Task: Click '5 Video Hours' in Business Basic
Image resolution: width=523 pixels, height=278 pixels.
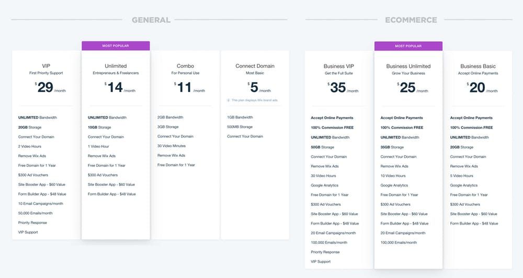Action: [x=462, y=176]
